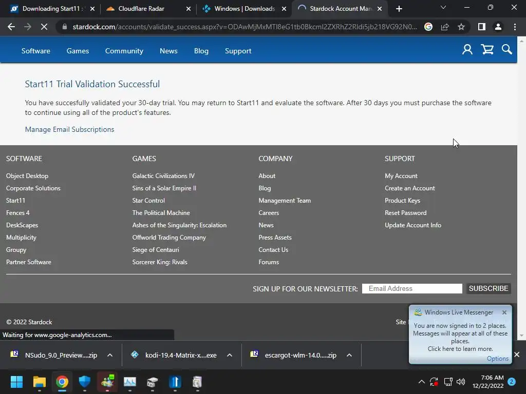526x394 pixels.
Task: Open Ashes of the Singularity: Escalation link
Action: pos(179,225)
